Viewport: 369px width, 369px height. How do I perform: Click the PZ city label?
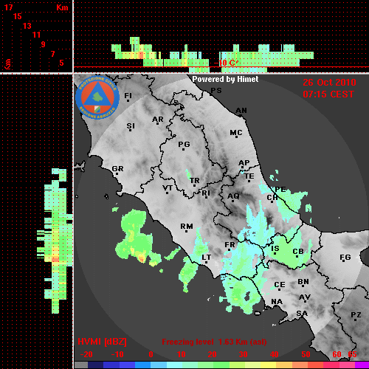356,315
